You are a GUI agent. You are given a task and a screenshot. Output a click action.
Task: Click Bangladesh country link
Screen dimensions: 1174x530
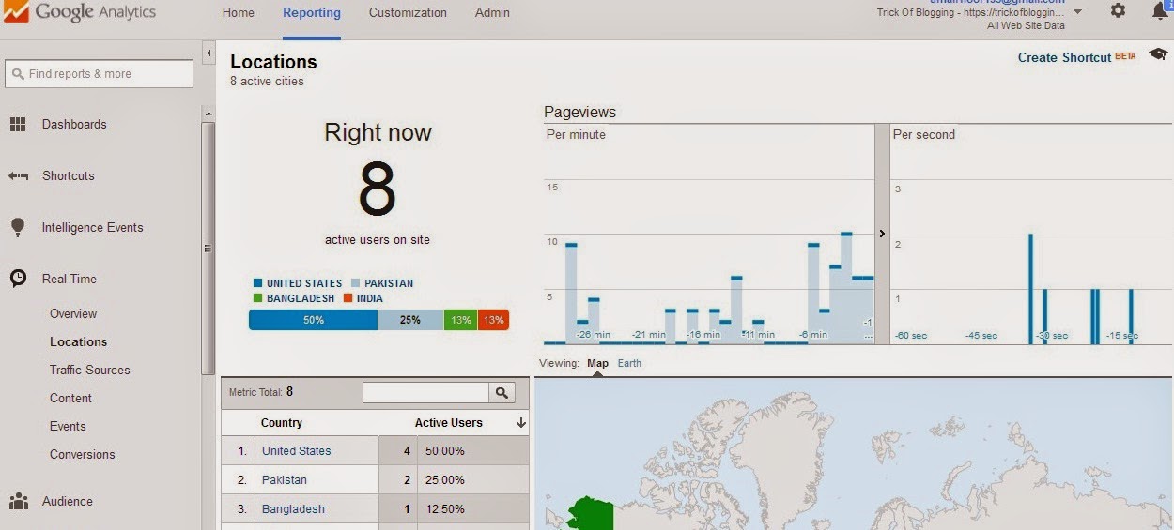coord(293,508)
